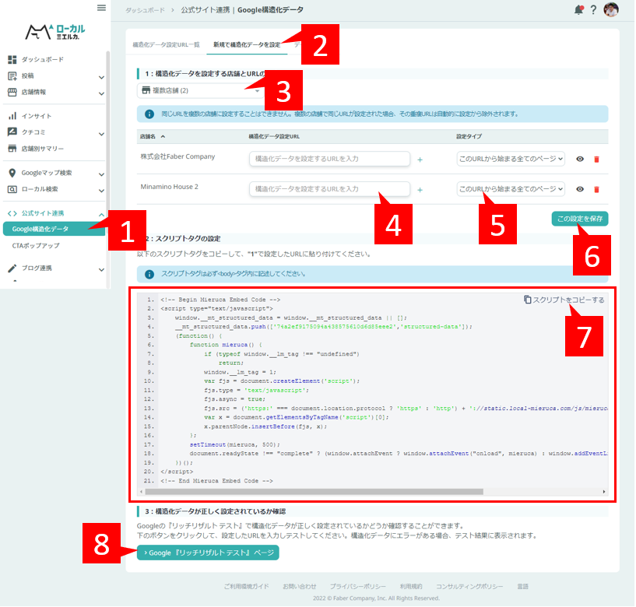Open 設定タイプ dropdown for 株式会社Faber Company
636x607 pixels.
pos(511,159)
